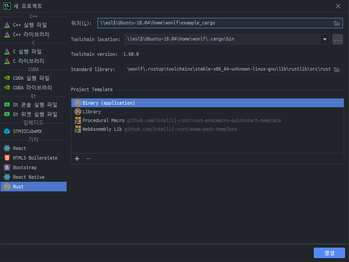Select CUDA 실행 파일 project type
Image resolution: width=349 pixels, height=262 pixels.
34,78
